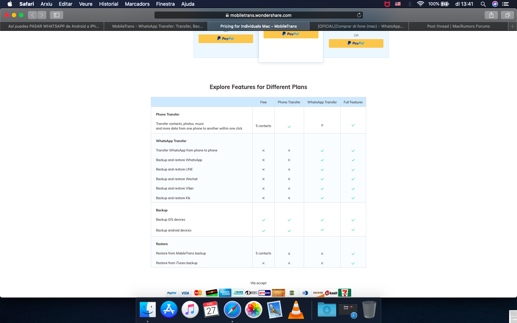Reload the page using the reload icon
This screenshot has height=323, width=517.
pos(359,15)
